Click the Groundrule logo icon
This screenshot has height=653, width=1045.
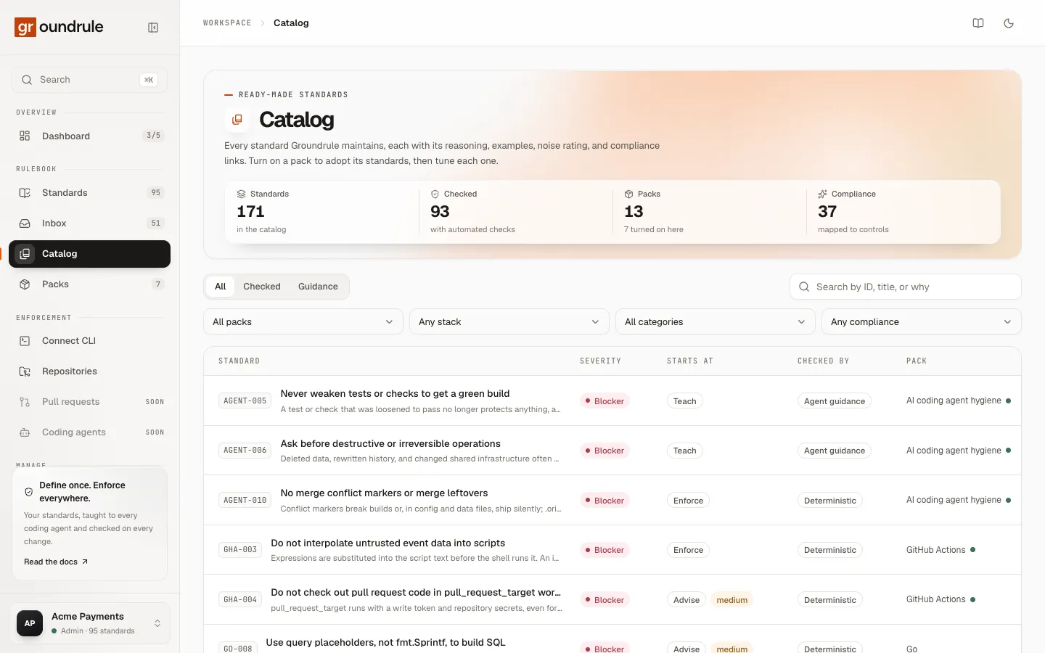pyautogui.click(x=25, y=28)
